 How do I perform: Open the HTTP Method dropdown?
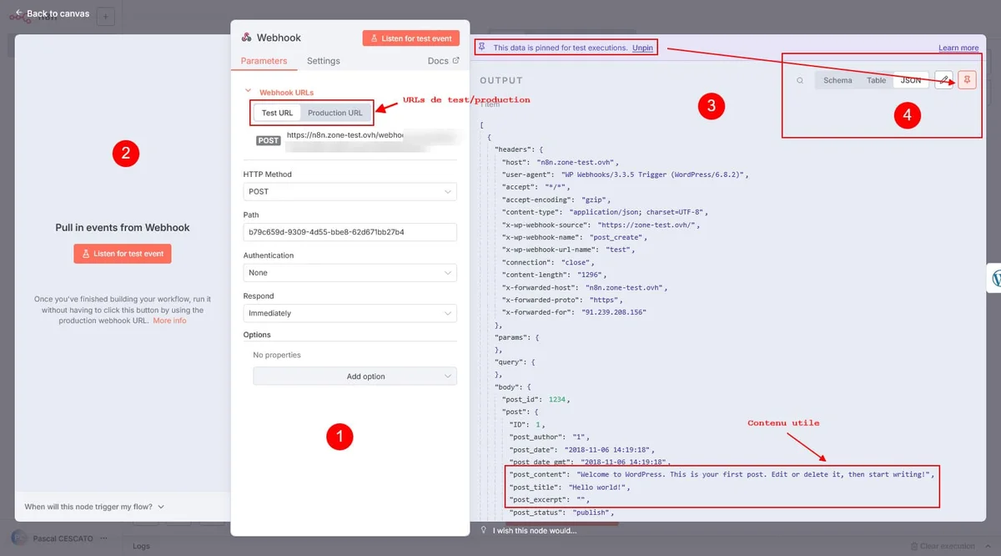350,192
